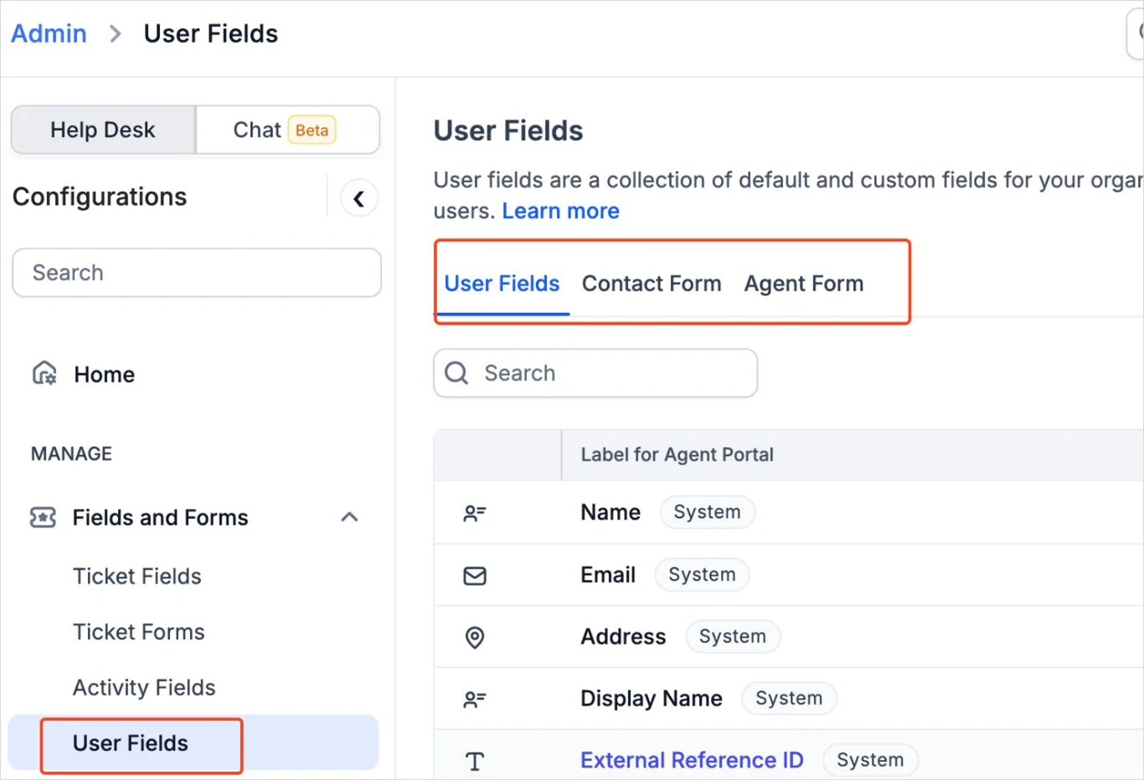
Task: Click the sidebar Search box
Action: 196,272
